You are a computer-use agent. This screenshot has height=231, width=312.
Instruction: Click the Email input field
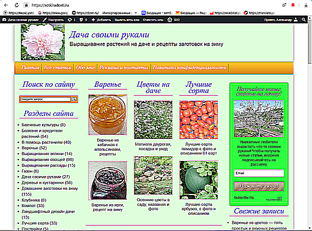[x=259, y=173]
